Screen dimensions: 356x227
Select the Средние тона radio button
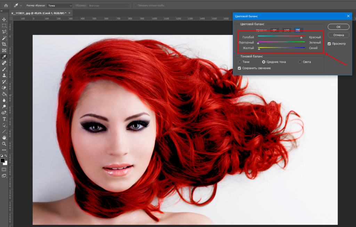click(x=264, y=62)
